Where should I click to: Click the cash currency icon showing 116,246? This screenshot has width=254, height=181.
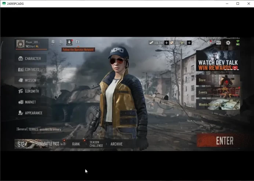pyautogui.click(x=151, y=43)
